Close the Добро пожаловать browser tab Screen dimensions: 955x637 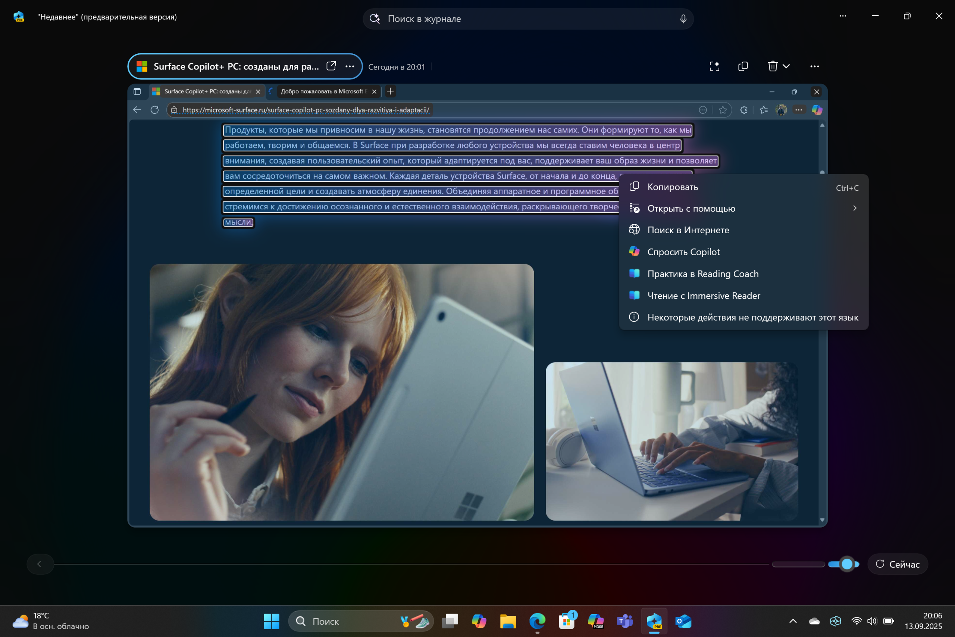click(x=375, y=91)
